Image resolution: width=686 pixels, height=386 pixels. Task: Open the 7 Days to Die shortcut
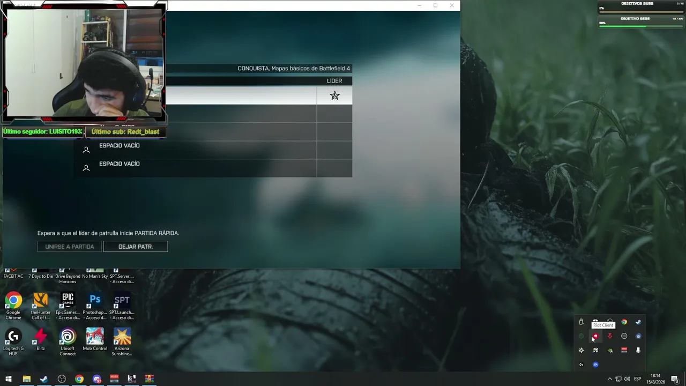point(41,273)
